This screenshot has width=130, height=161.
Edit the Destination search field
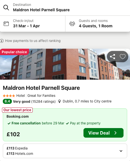pos(65,8)
